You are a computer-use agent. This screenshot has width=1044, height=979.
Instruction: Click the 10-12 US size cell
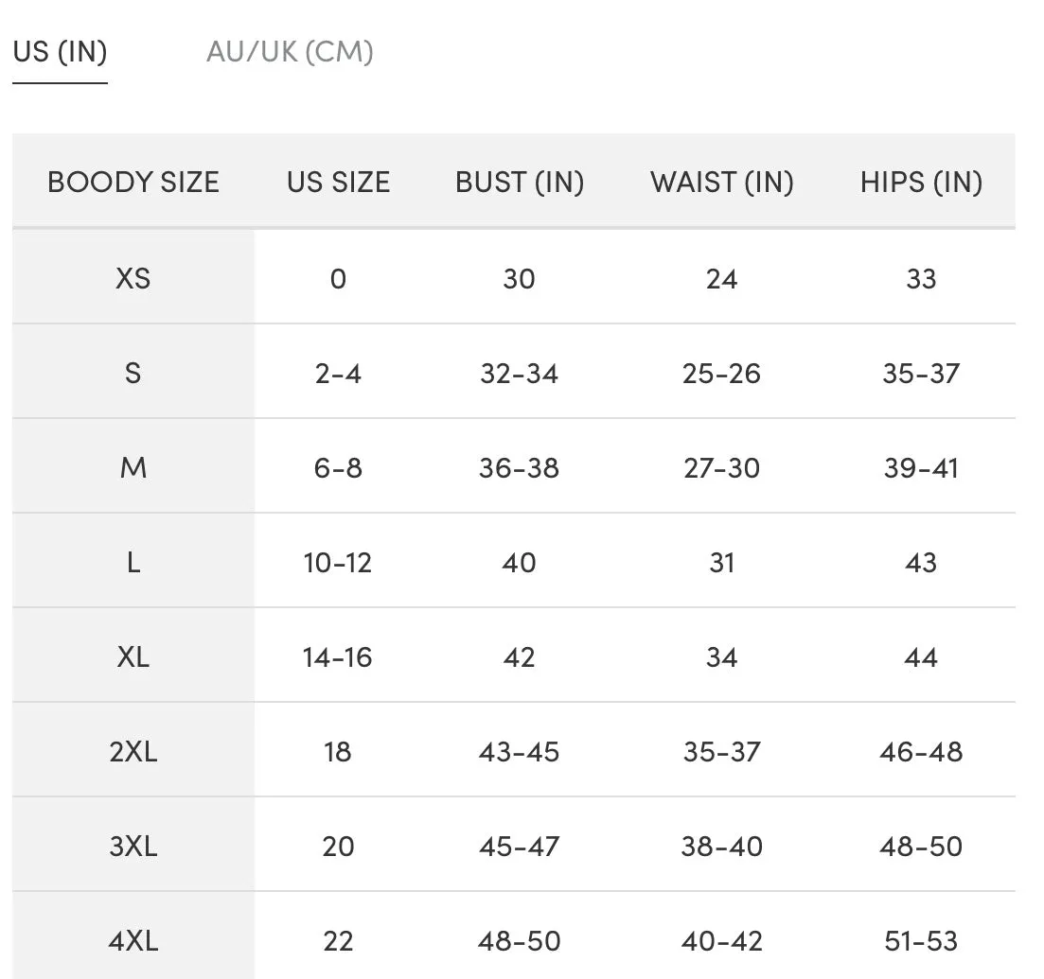pos(338,563)
